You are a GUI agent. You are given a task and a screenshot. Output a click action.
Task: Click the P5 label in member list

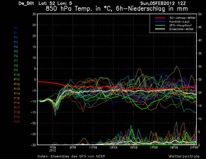coord(16,51)
